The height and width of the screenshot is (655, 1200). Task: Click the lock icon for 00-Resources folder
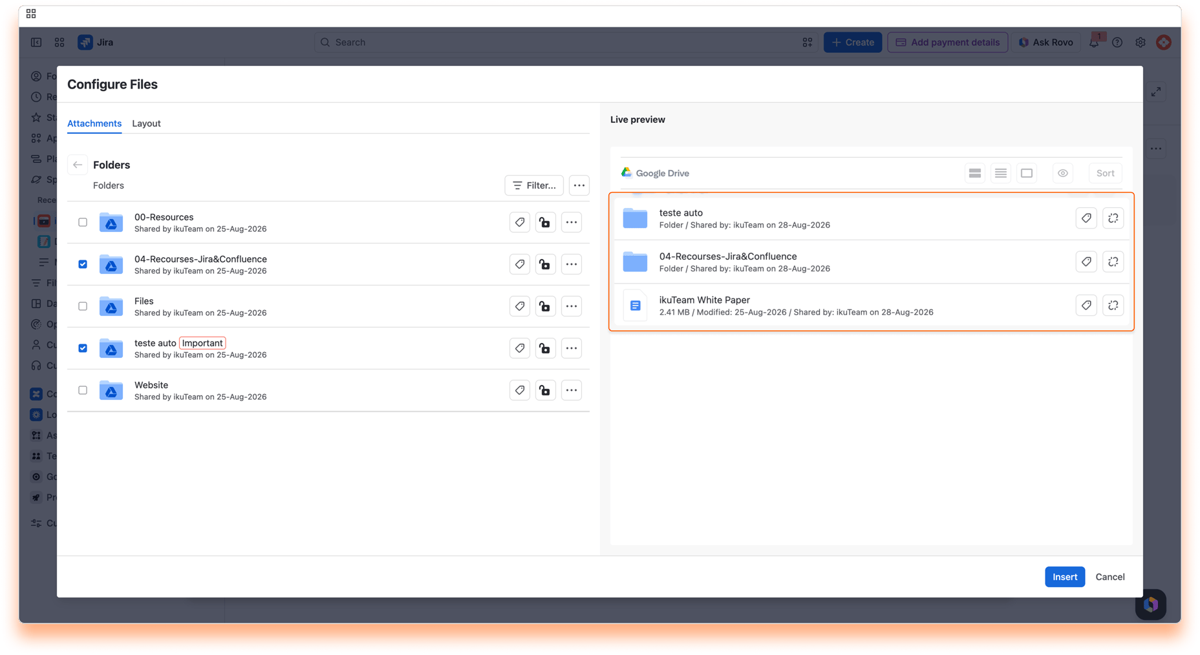click(546, 222)
